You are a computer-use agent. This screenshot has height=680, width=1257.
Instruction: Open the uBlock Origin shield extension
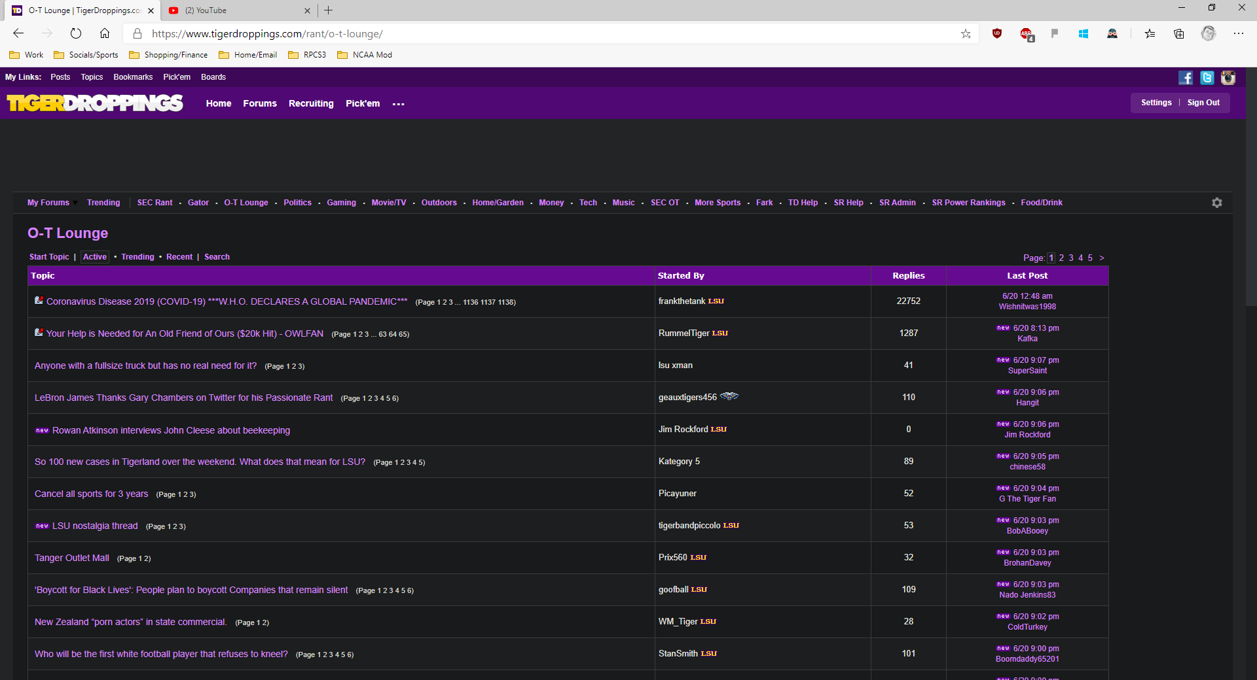(997, 33)
